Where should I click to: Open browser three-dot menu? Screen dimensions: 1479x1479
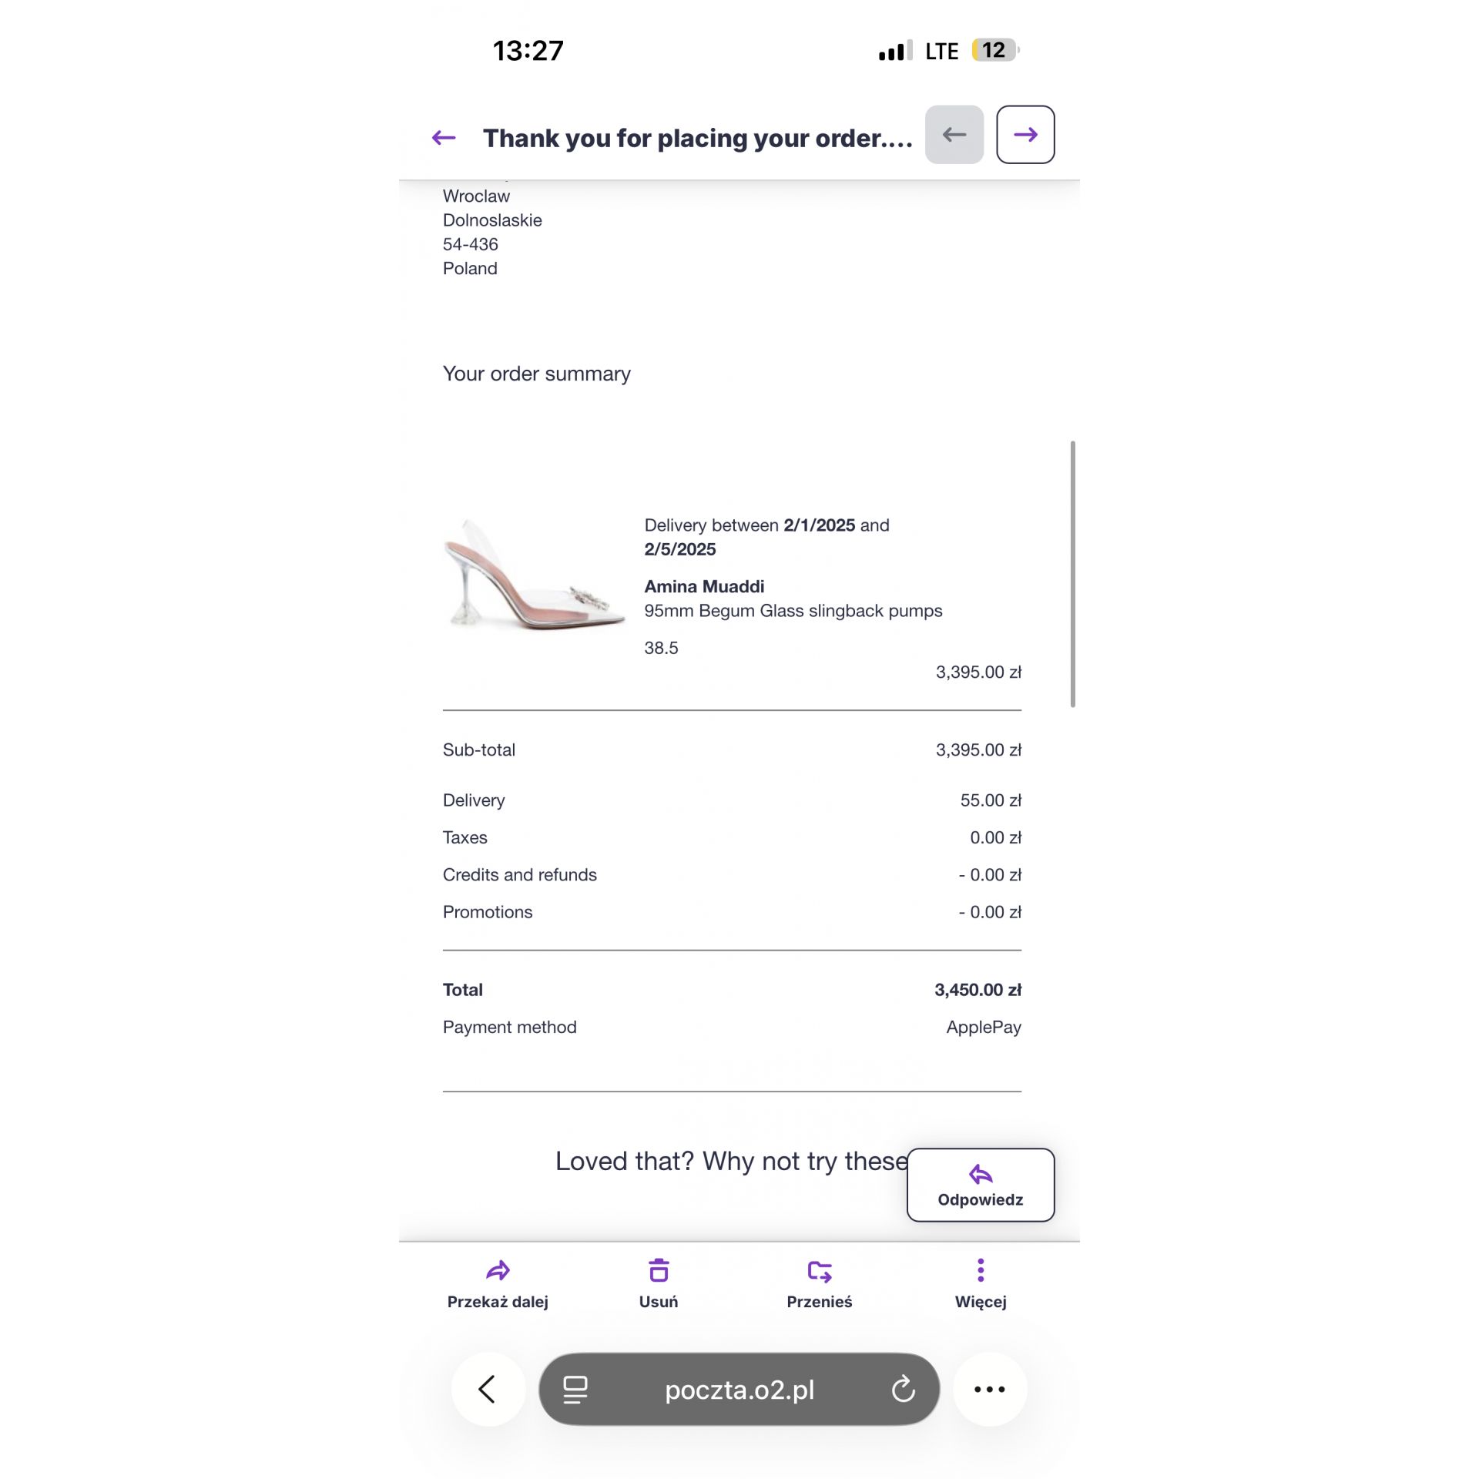(989, 1389)
